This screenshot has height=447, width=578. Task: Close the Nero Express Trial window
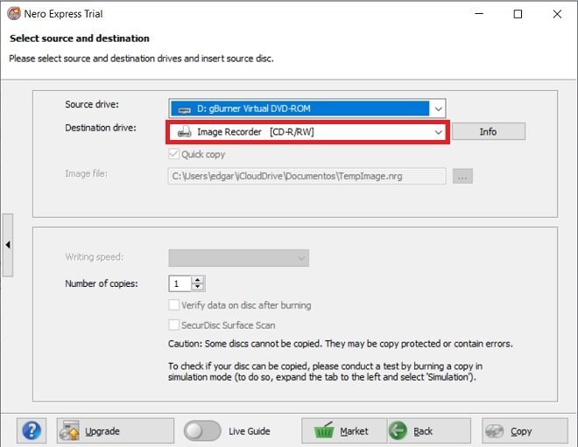point(557,14)
